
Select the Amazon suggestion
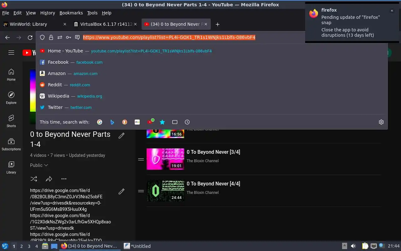click(212, 73)
